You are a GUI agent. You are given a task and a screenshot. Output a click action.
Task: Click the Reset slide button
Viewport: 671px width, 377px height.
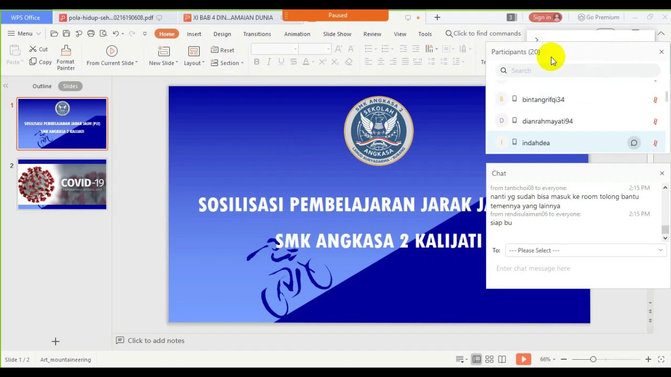[x=223, y=50]
